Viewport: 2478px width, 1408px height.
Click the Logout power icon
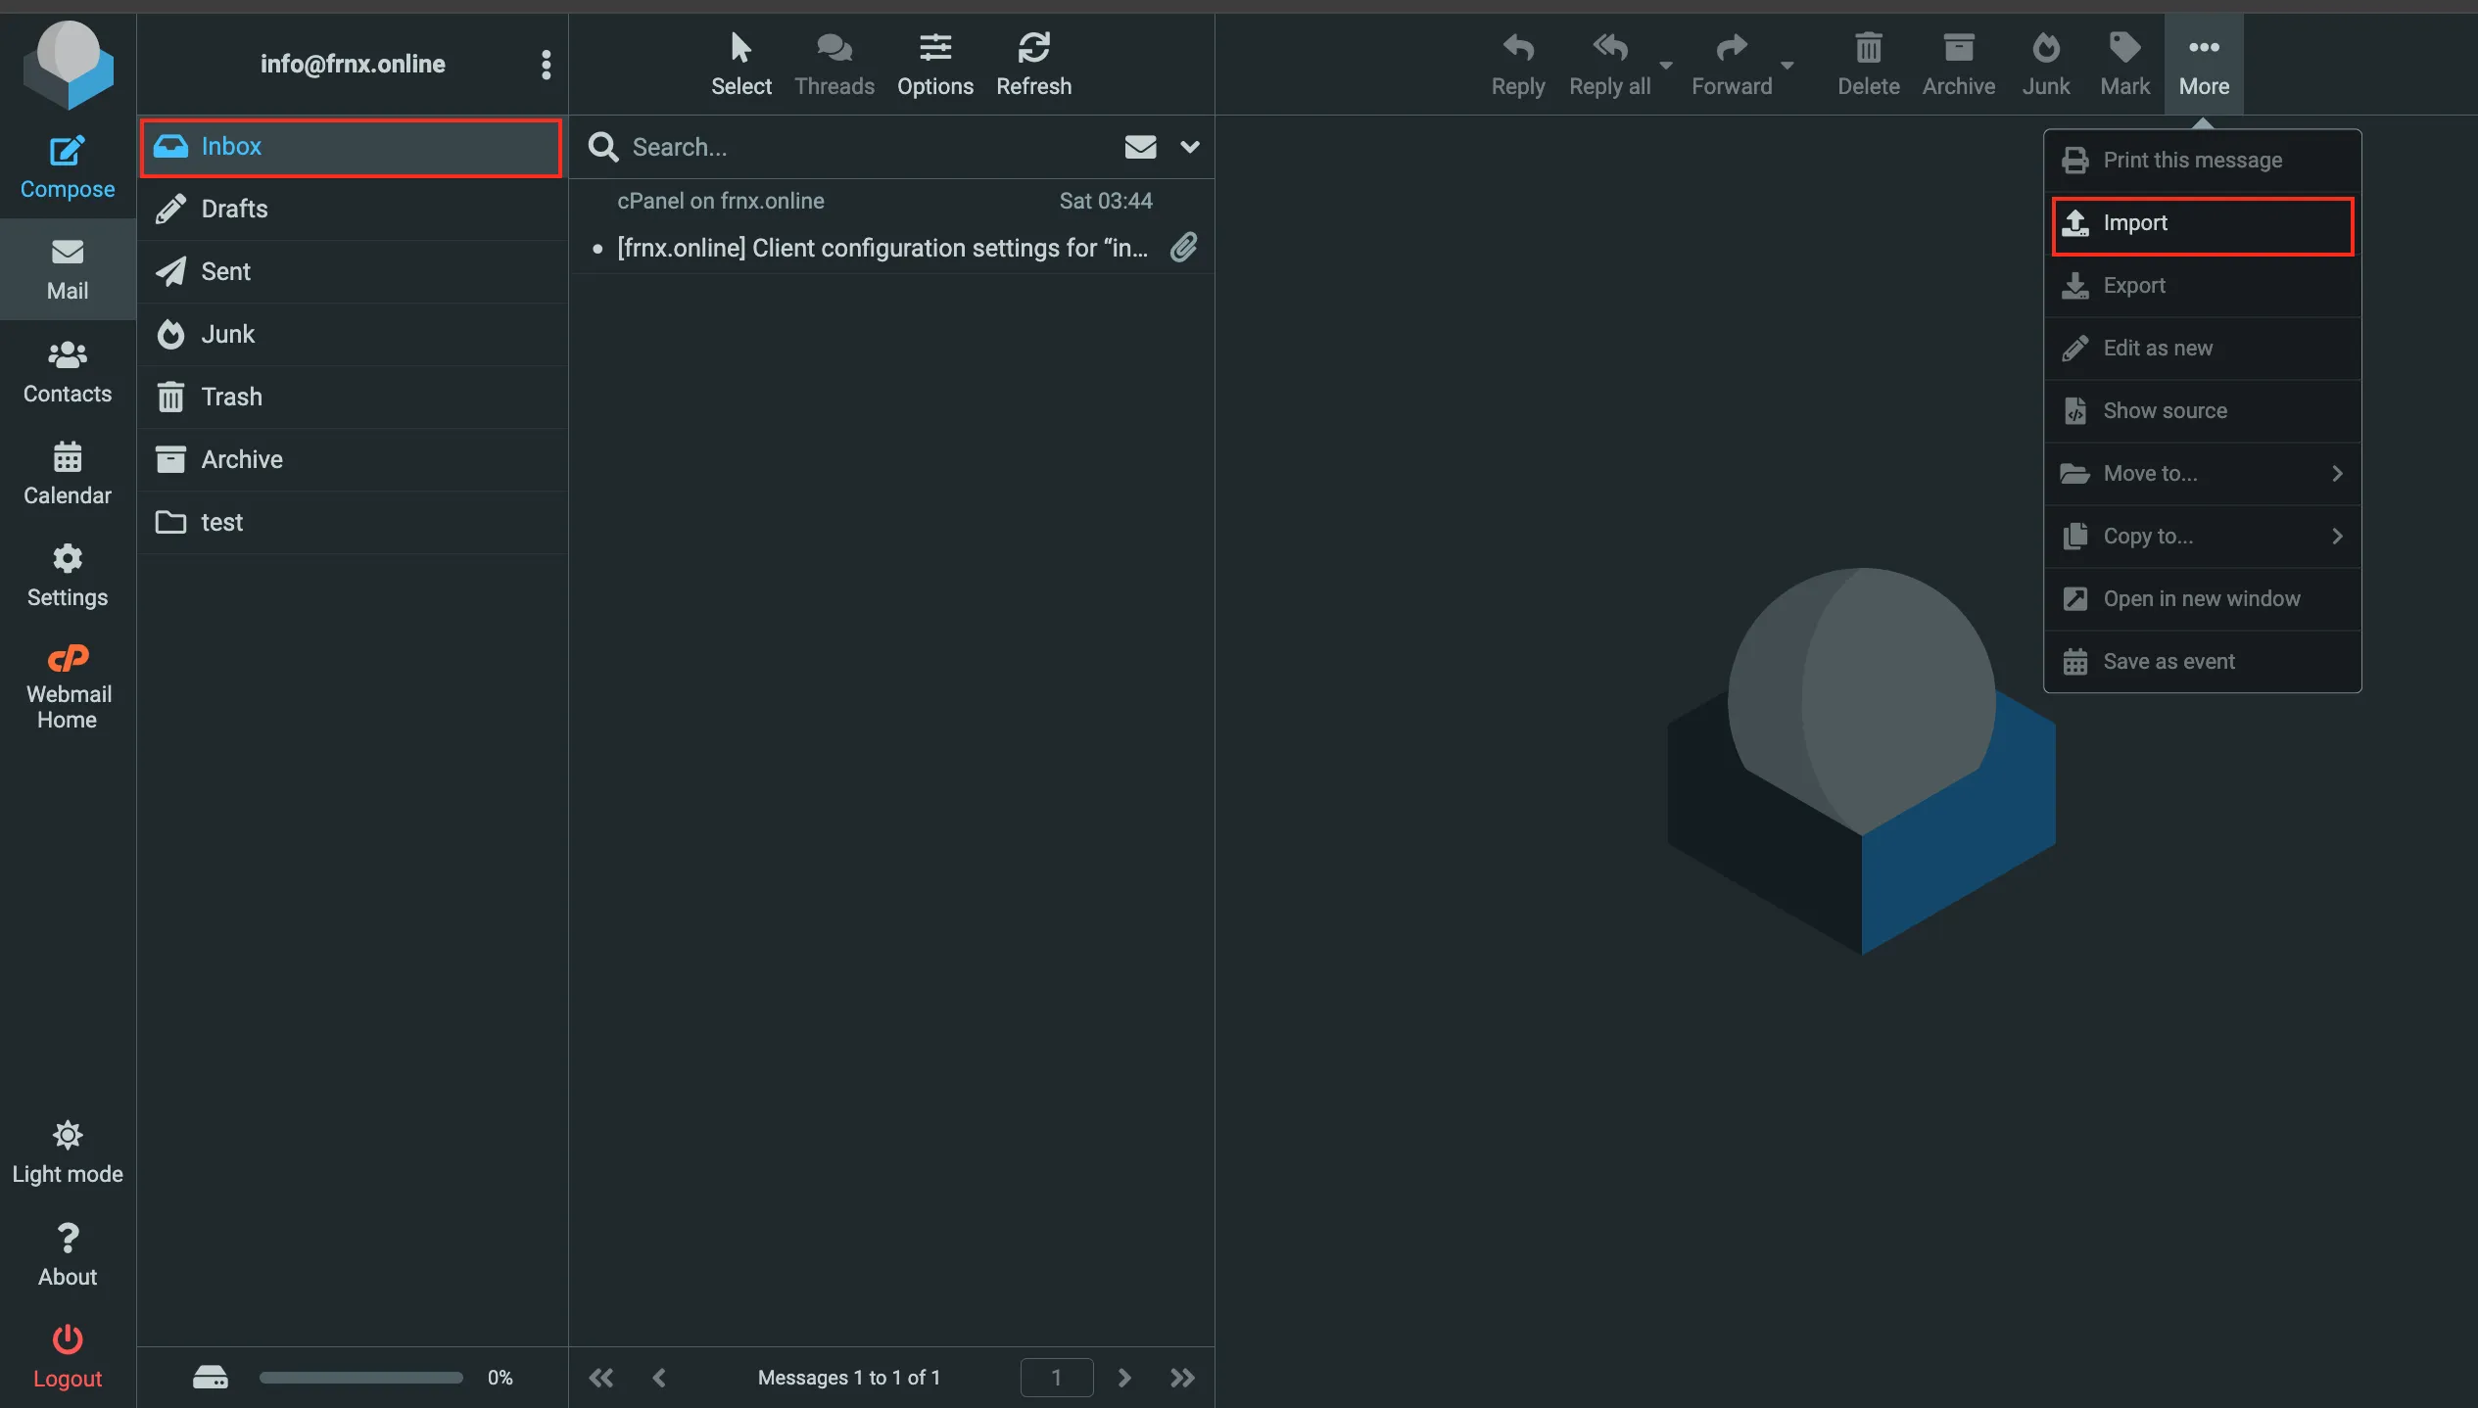67,1338
